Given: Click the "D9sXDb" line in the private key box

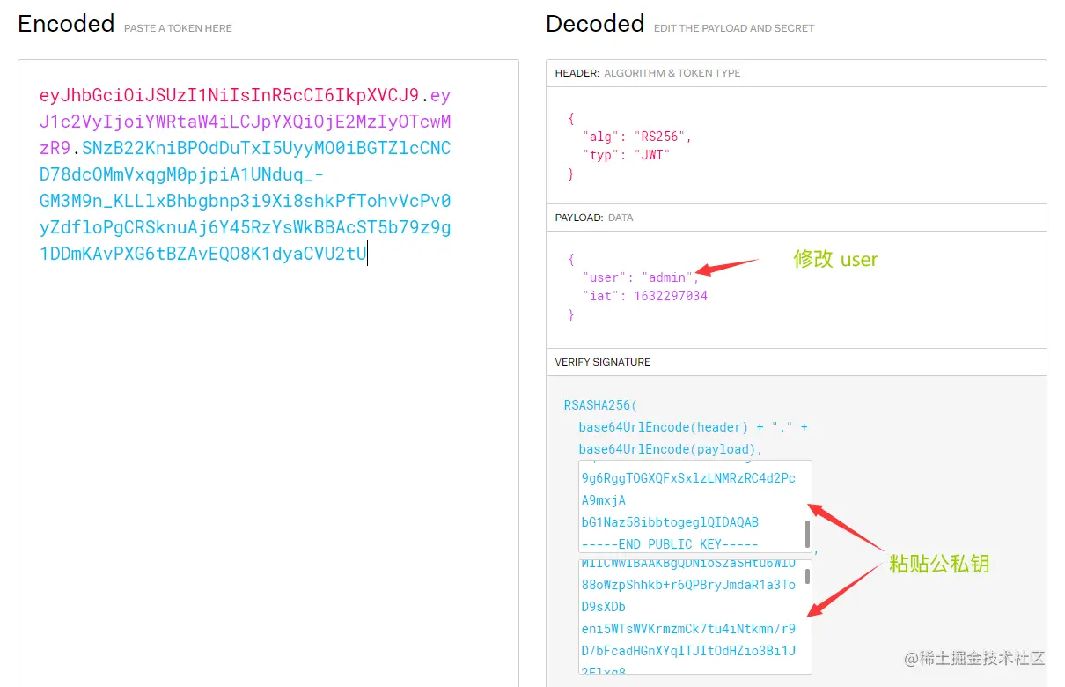Looking at the screenshot, I should coord(604,607).
